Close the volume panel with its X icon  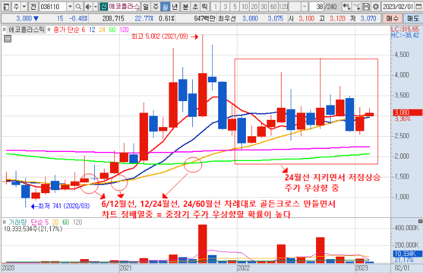point(421,222)
